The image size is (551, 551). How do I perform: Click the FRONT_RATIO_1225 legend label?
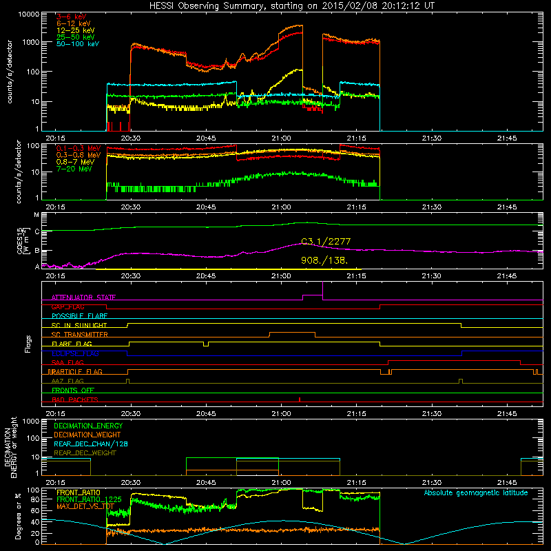coord(89,499)
